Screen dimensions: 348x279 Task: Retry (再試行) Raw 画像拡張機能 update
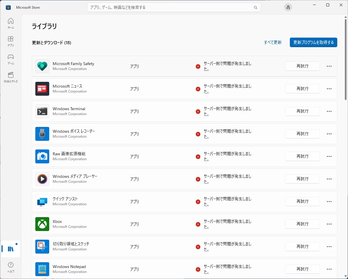pyautogui.click(x=303, y=156)
